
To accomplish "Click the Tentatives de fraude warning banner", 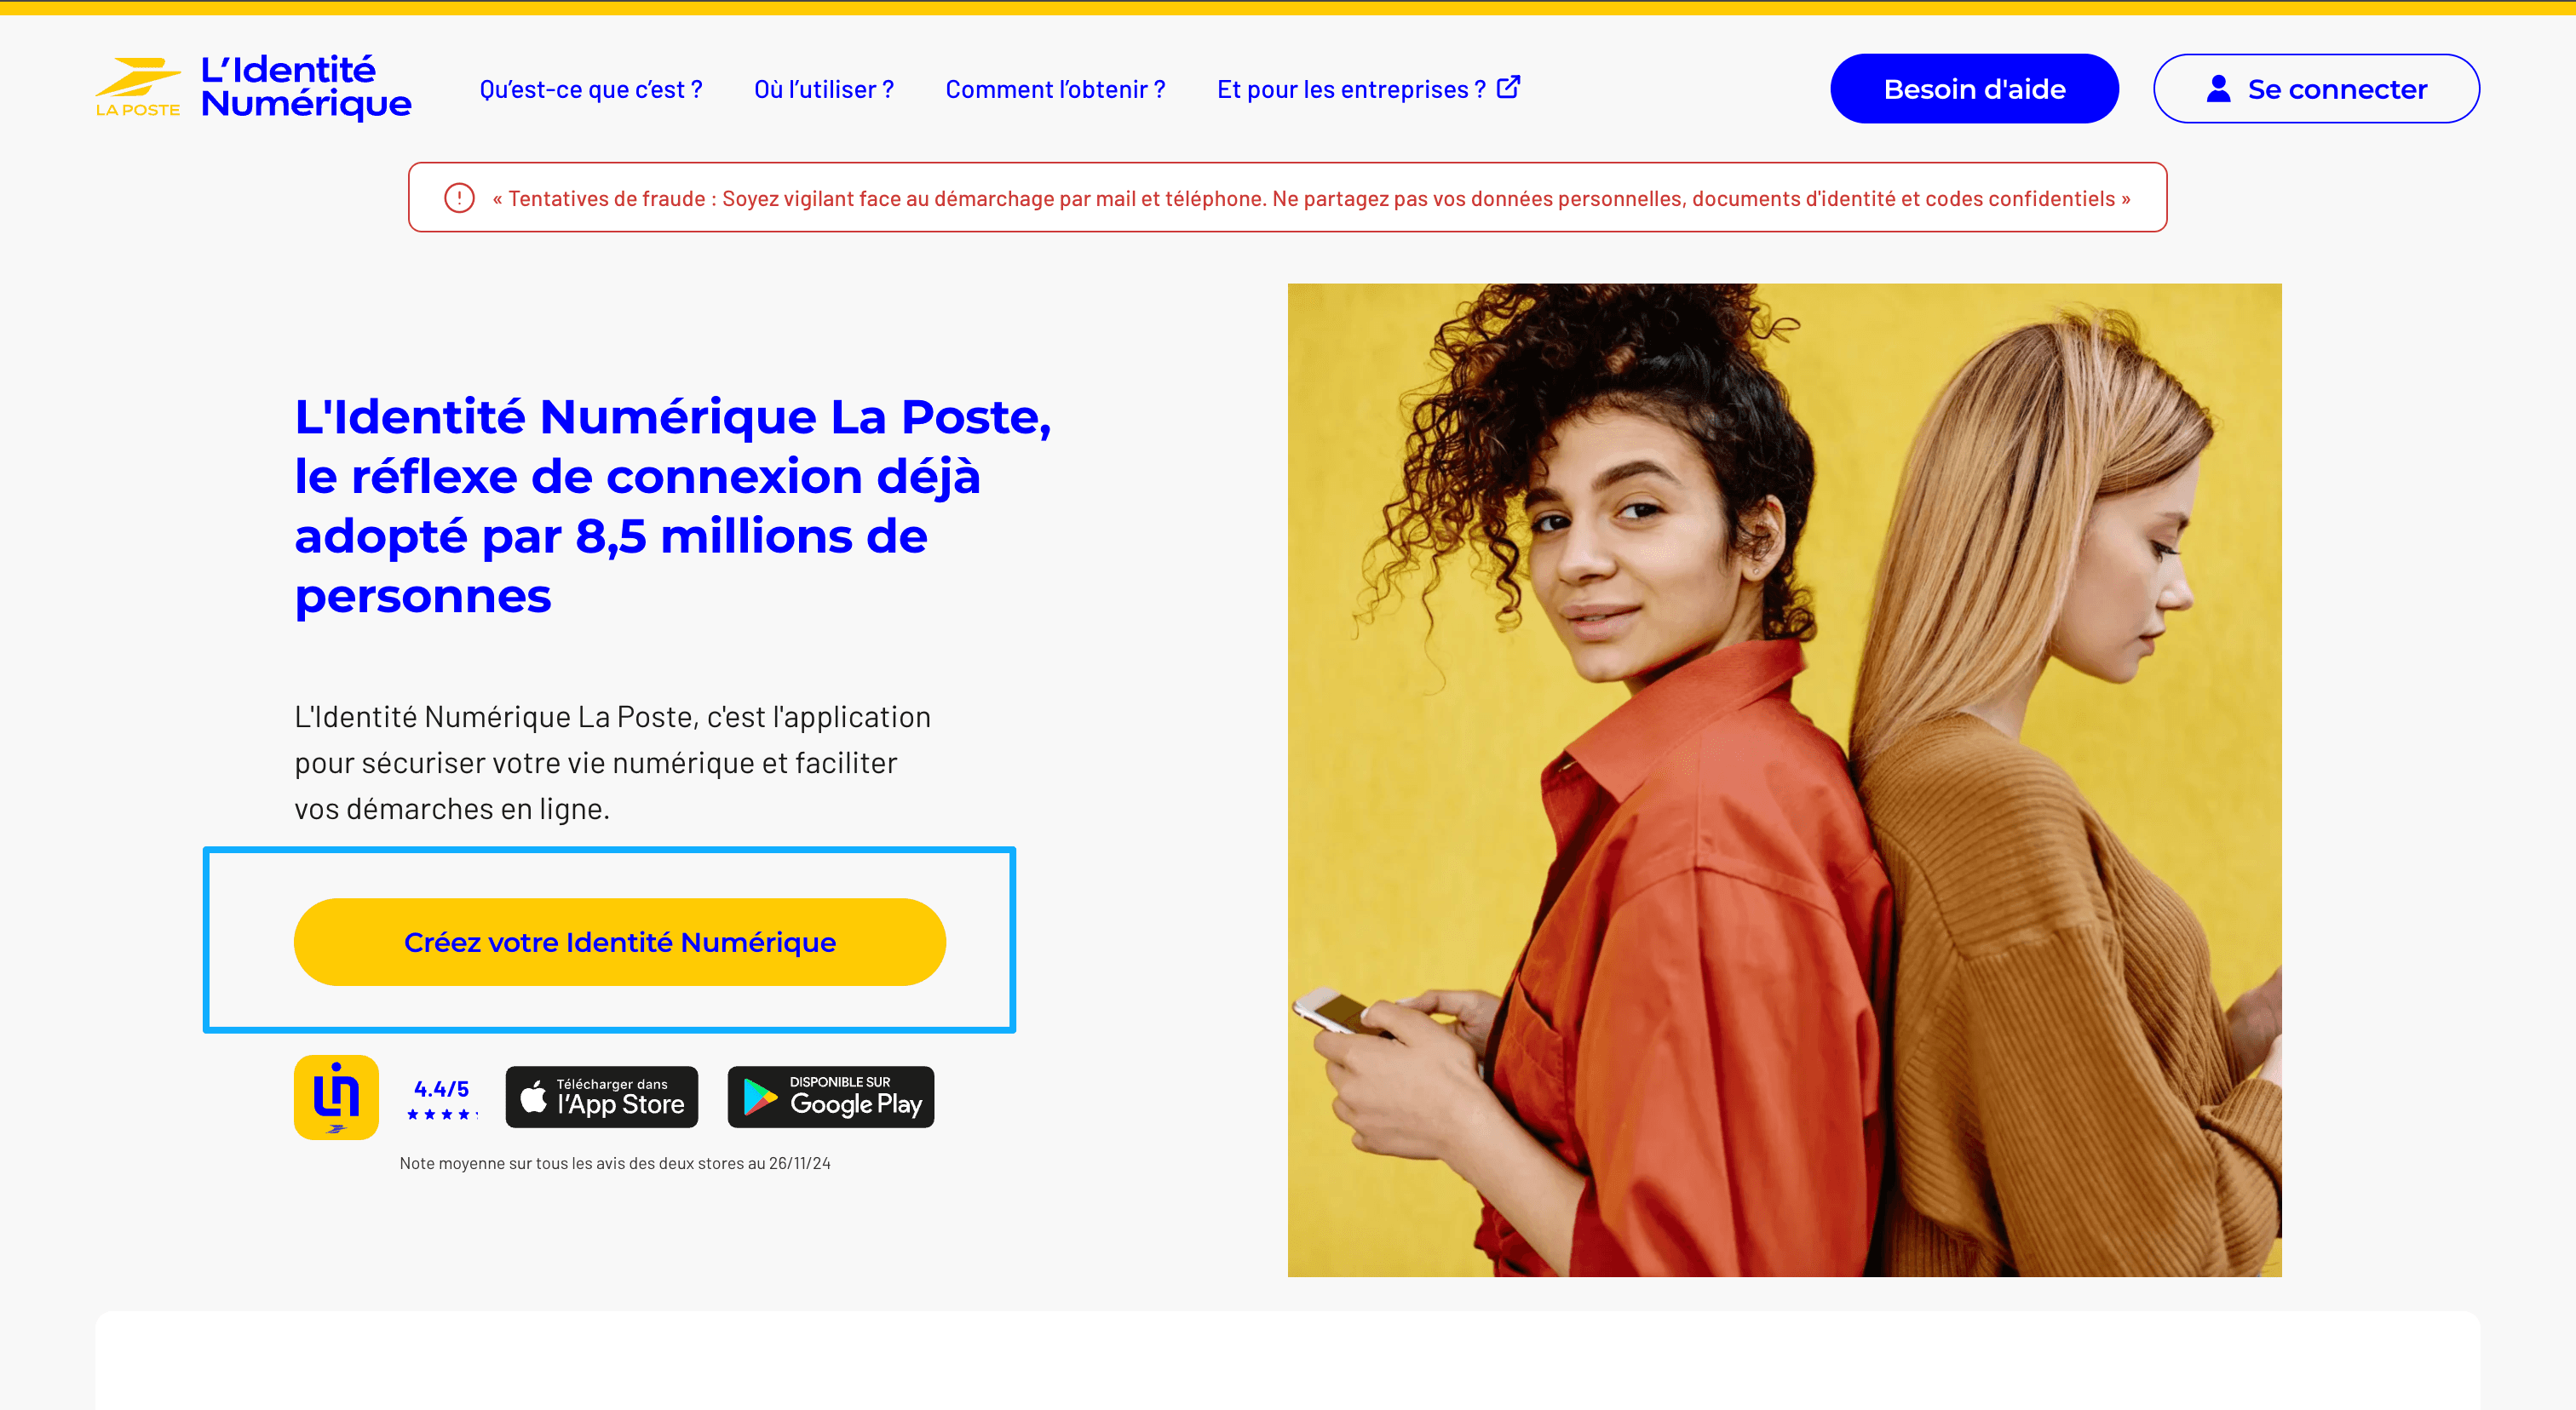I will click(x=1288, y=198).
